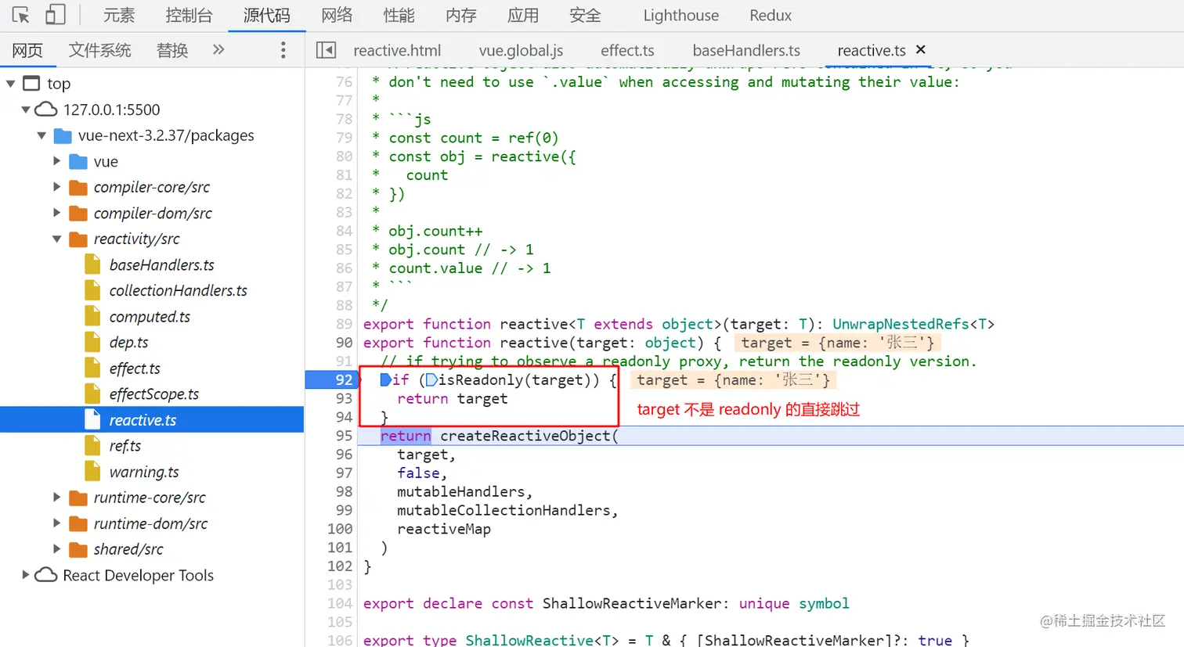Set breakpoint on line 96
The width and height of the screenshot is (1184, 647).
click(344, 455)
